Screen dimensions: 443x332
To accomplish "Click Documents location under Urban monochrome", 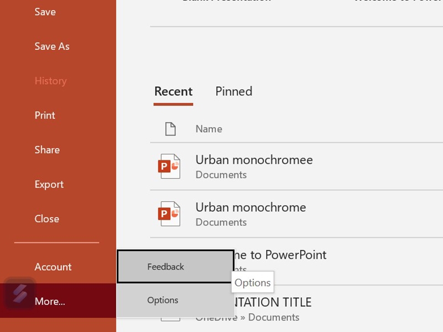I will (x=221, y=222).
